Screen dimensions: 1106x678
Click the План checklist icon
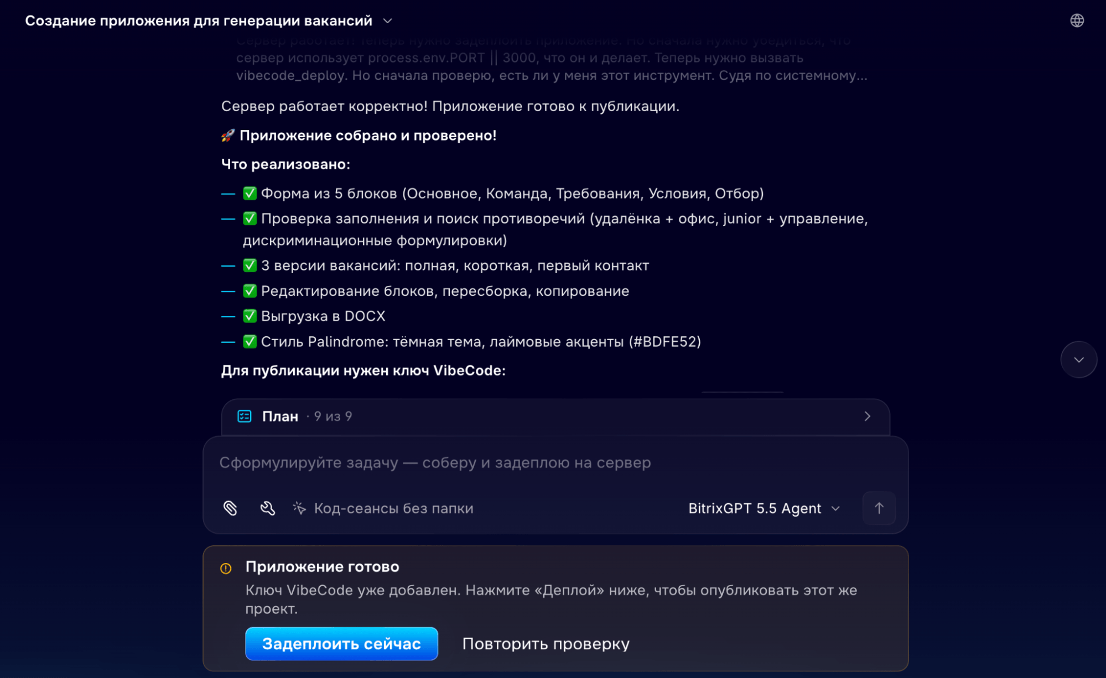[245, 416]
